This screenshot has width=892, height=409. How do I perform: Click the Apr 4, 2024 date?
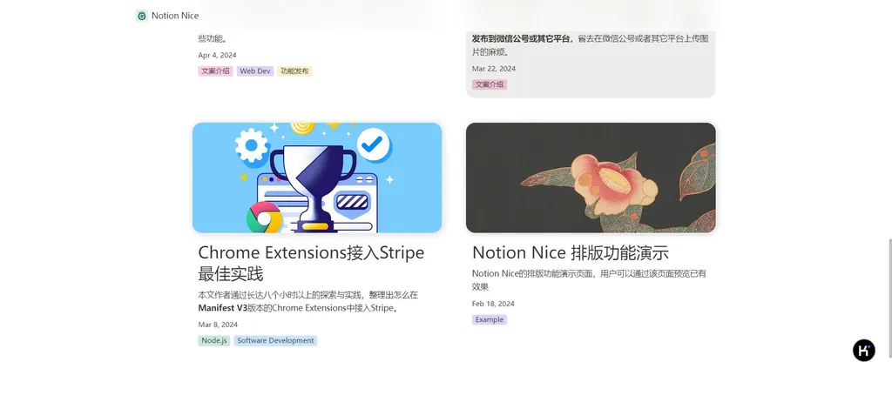(217, 55)
